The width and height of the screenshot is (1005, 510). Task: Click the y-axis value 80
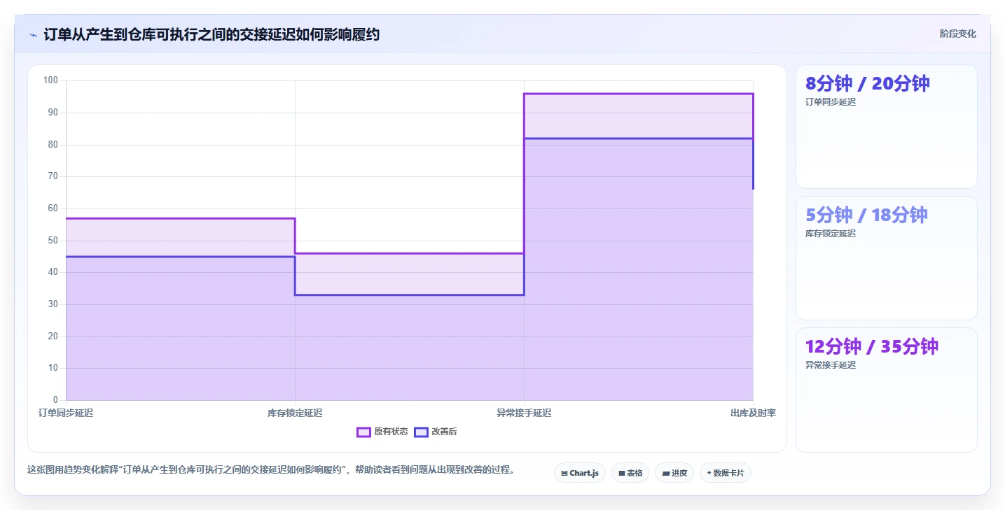click(53, 145)
